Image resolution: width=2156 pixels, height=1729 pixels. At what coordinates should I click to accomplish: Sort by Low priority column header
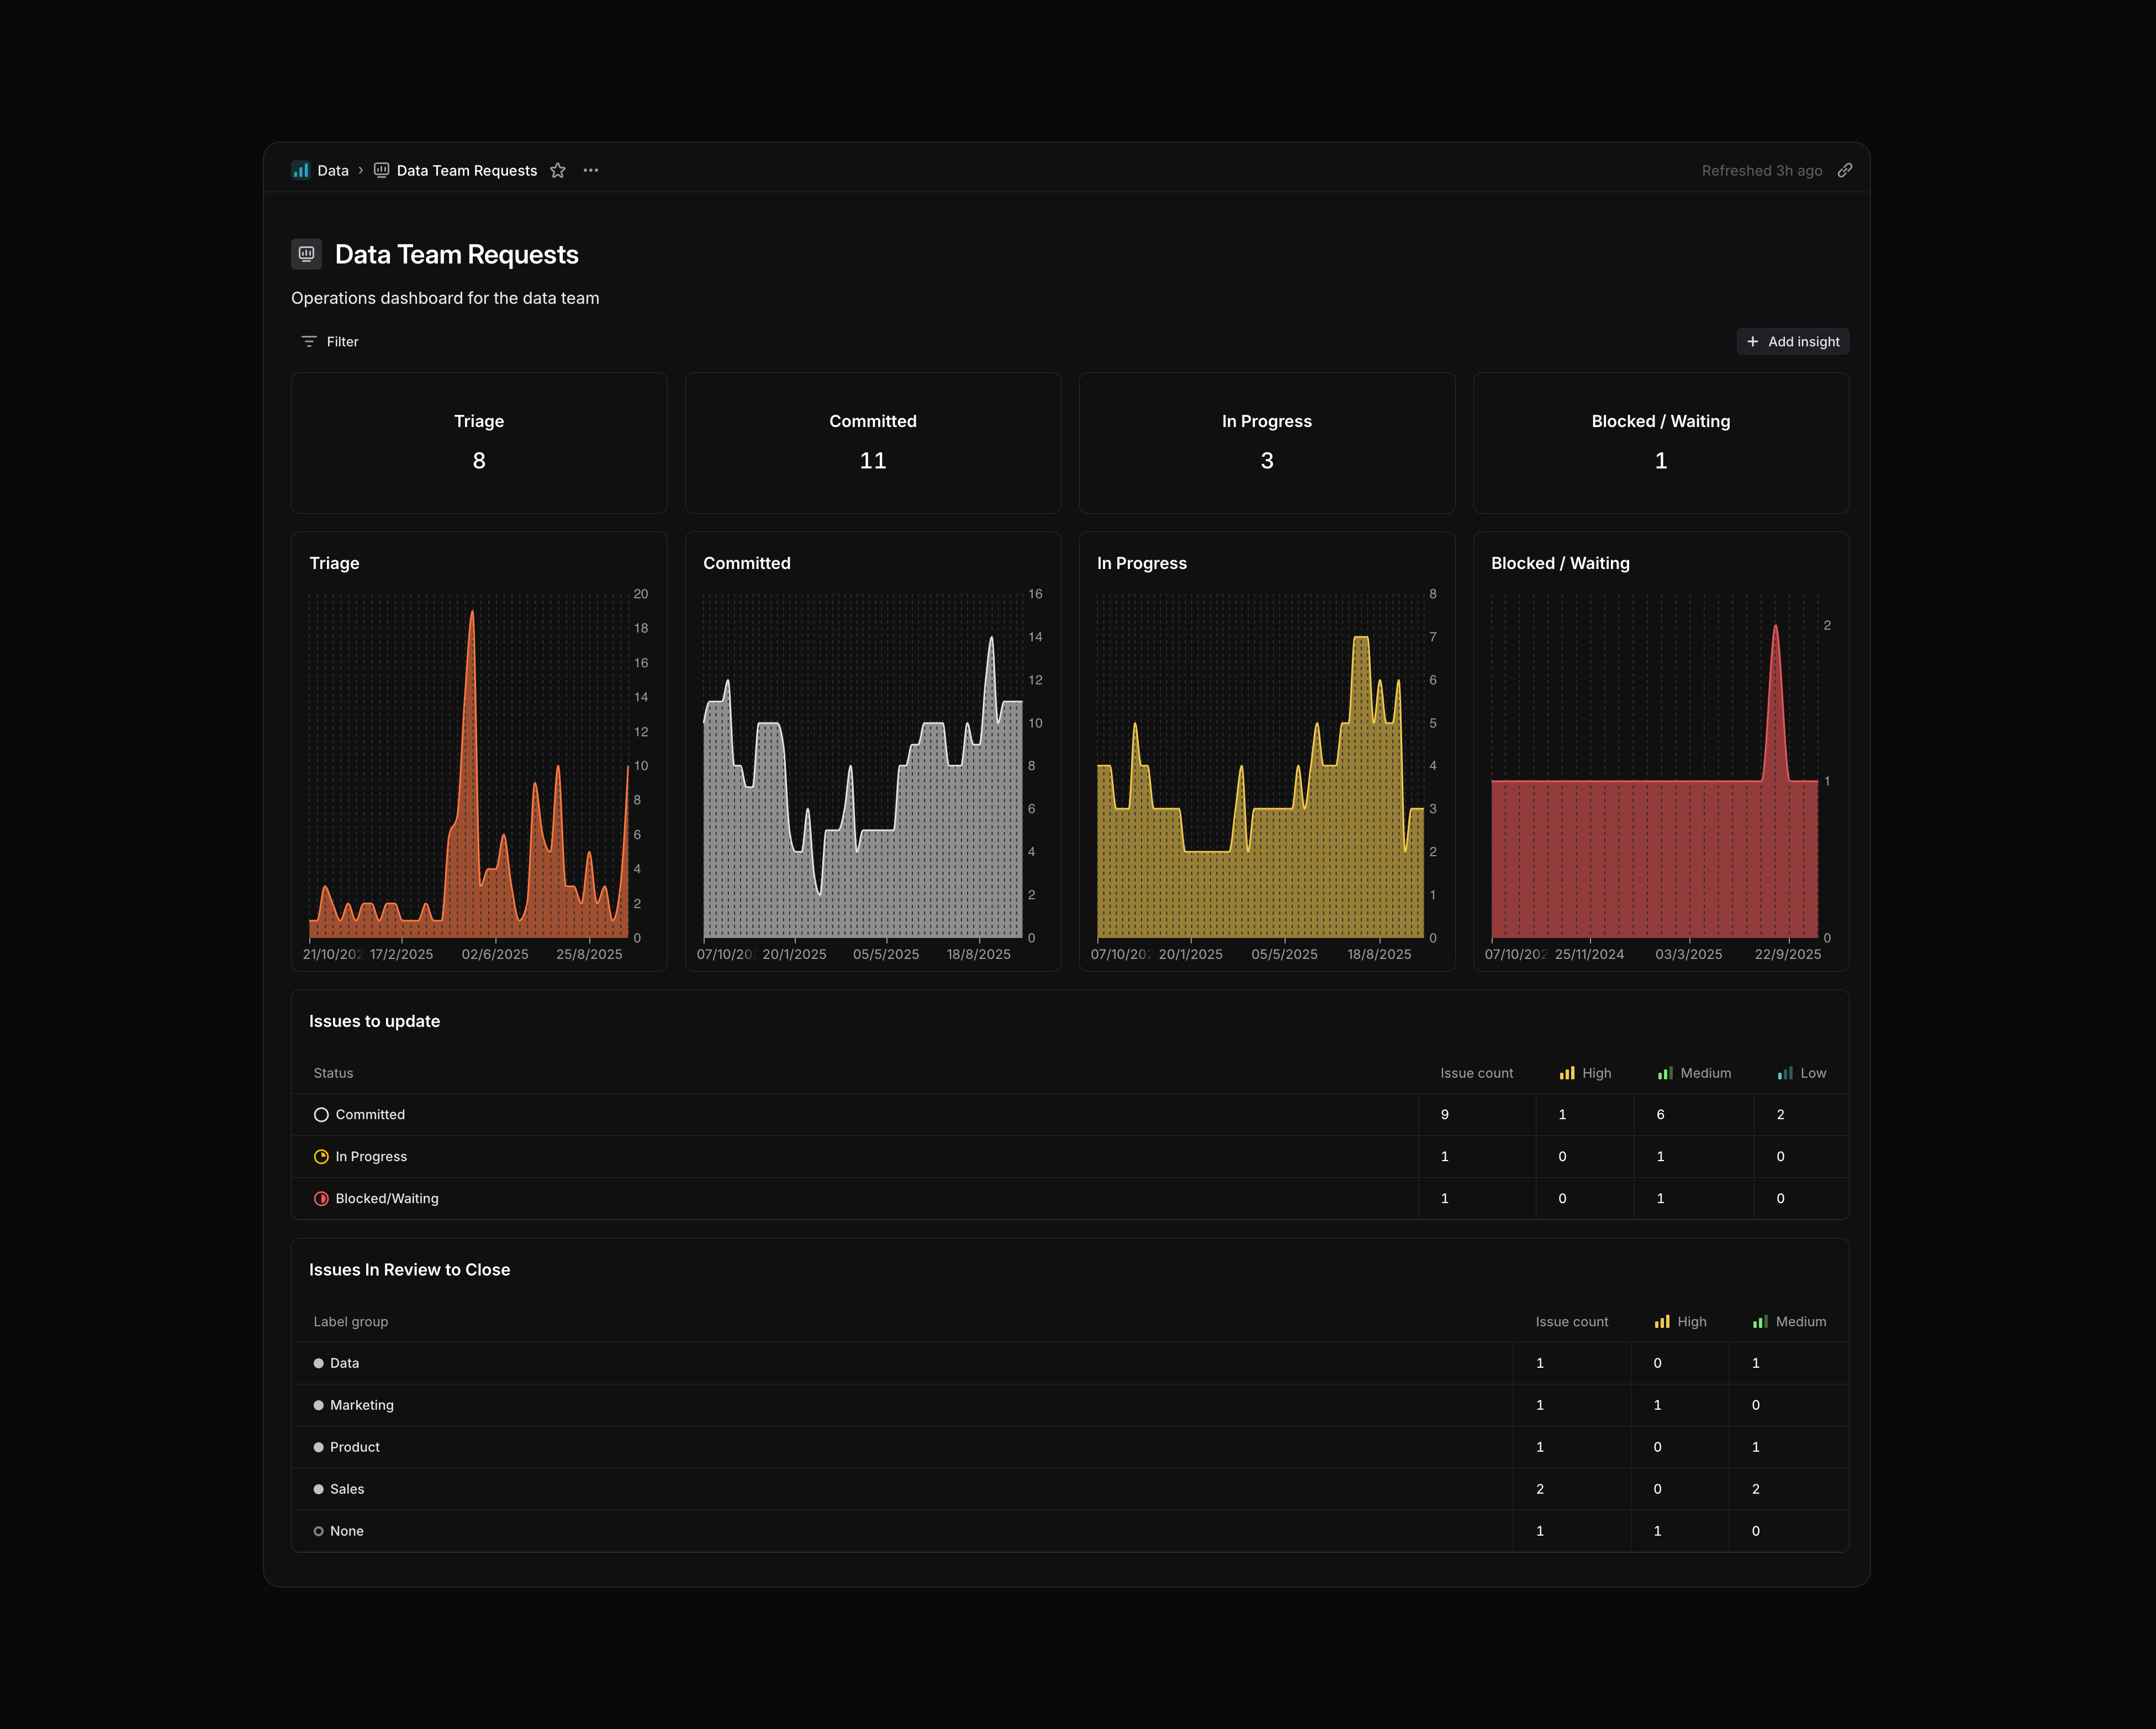[1802, 1073]
